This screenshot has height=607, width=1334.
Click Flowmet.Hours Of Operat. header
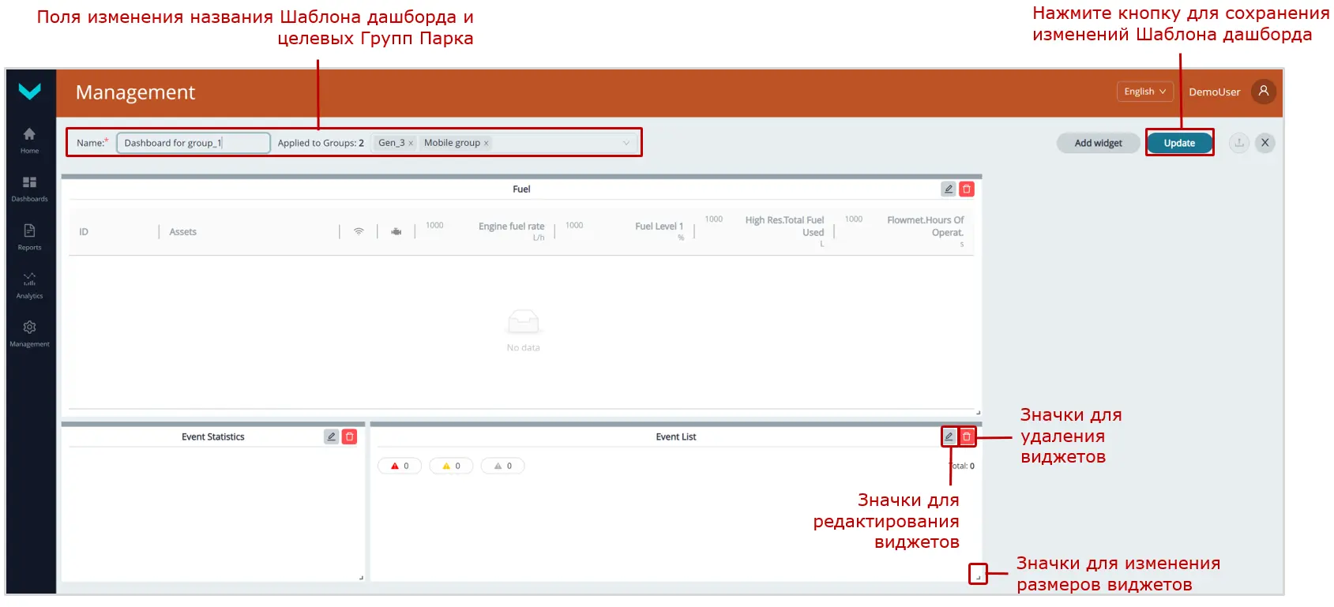point(925,227)
